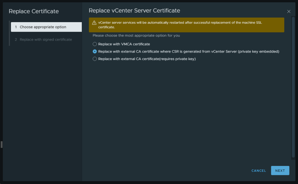
Task: Select external CA certificate requiring private key
Action: coord(95,59)
